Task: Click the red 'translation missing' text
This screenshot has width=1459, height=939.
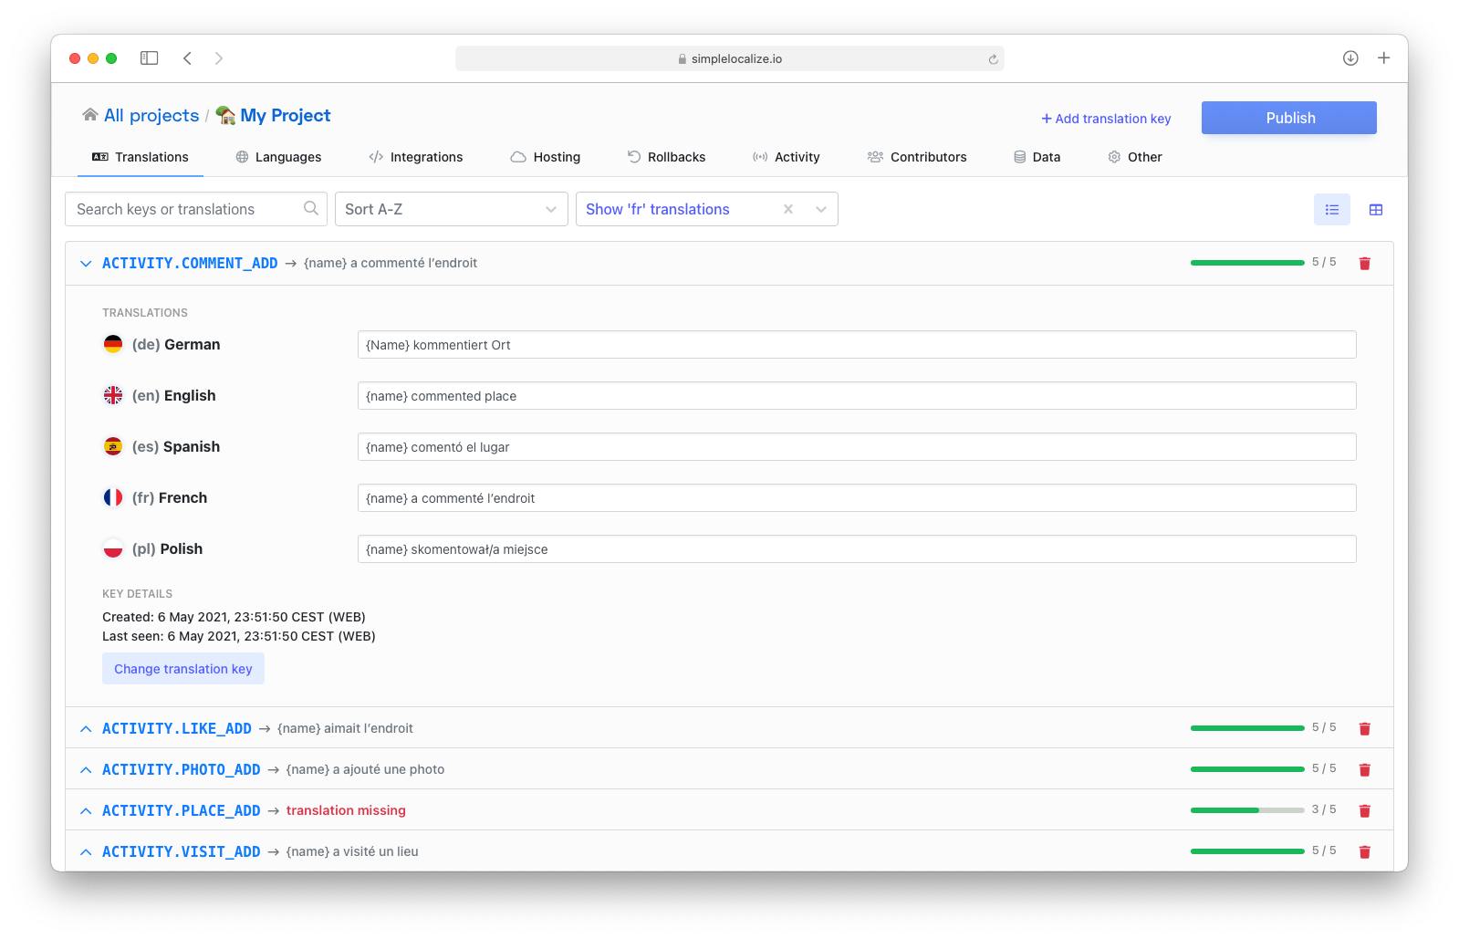Action: click(x=346, y=811)
